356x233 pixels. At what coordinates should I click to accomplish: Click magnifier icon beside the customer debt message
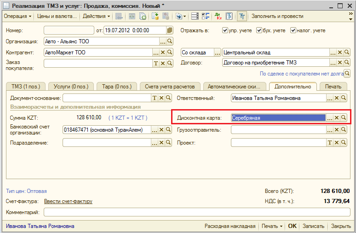point(347,73)
